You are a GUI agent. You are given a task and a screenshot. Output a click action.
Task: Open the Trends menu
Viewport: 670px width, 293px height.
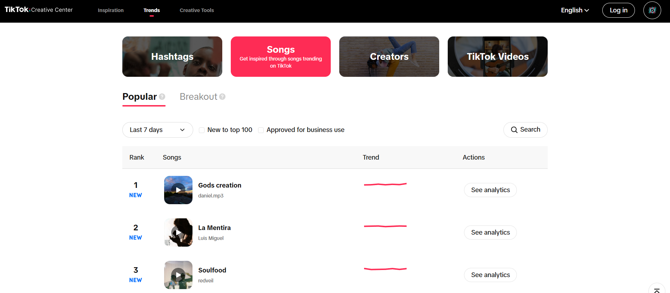coord(152,10)
